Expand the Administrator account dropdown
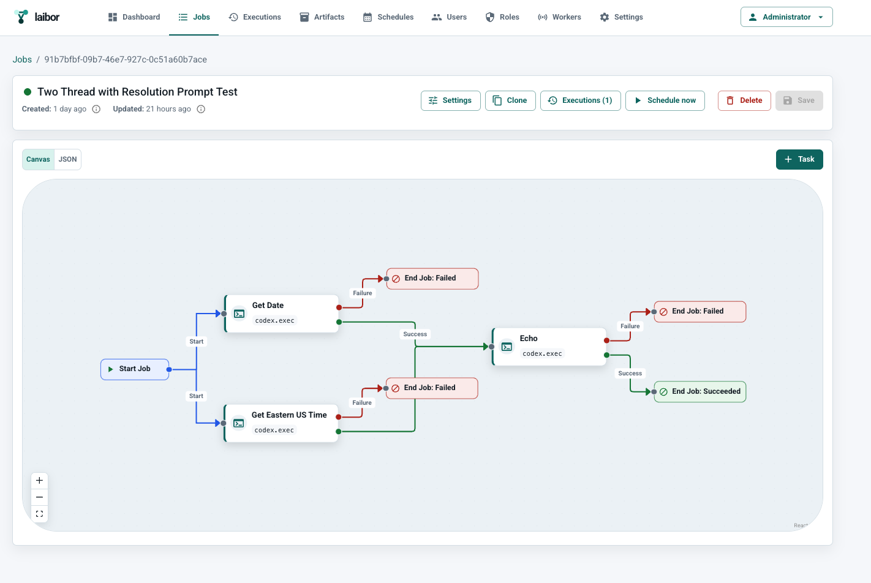The width and height of the screenshot is (871, 583). tap(786, 17)
